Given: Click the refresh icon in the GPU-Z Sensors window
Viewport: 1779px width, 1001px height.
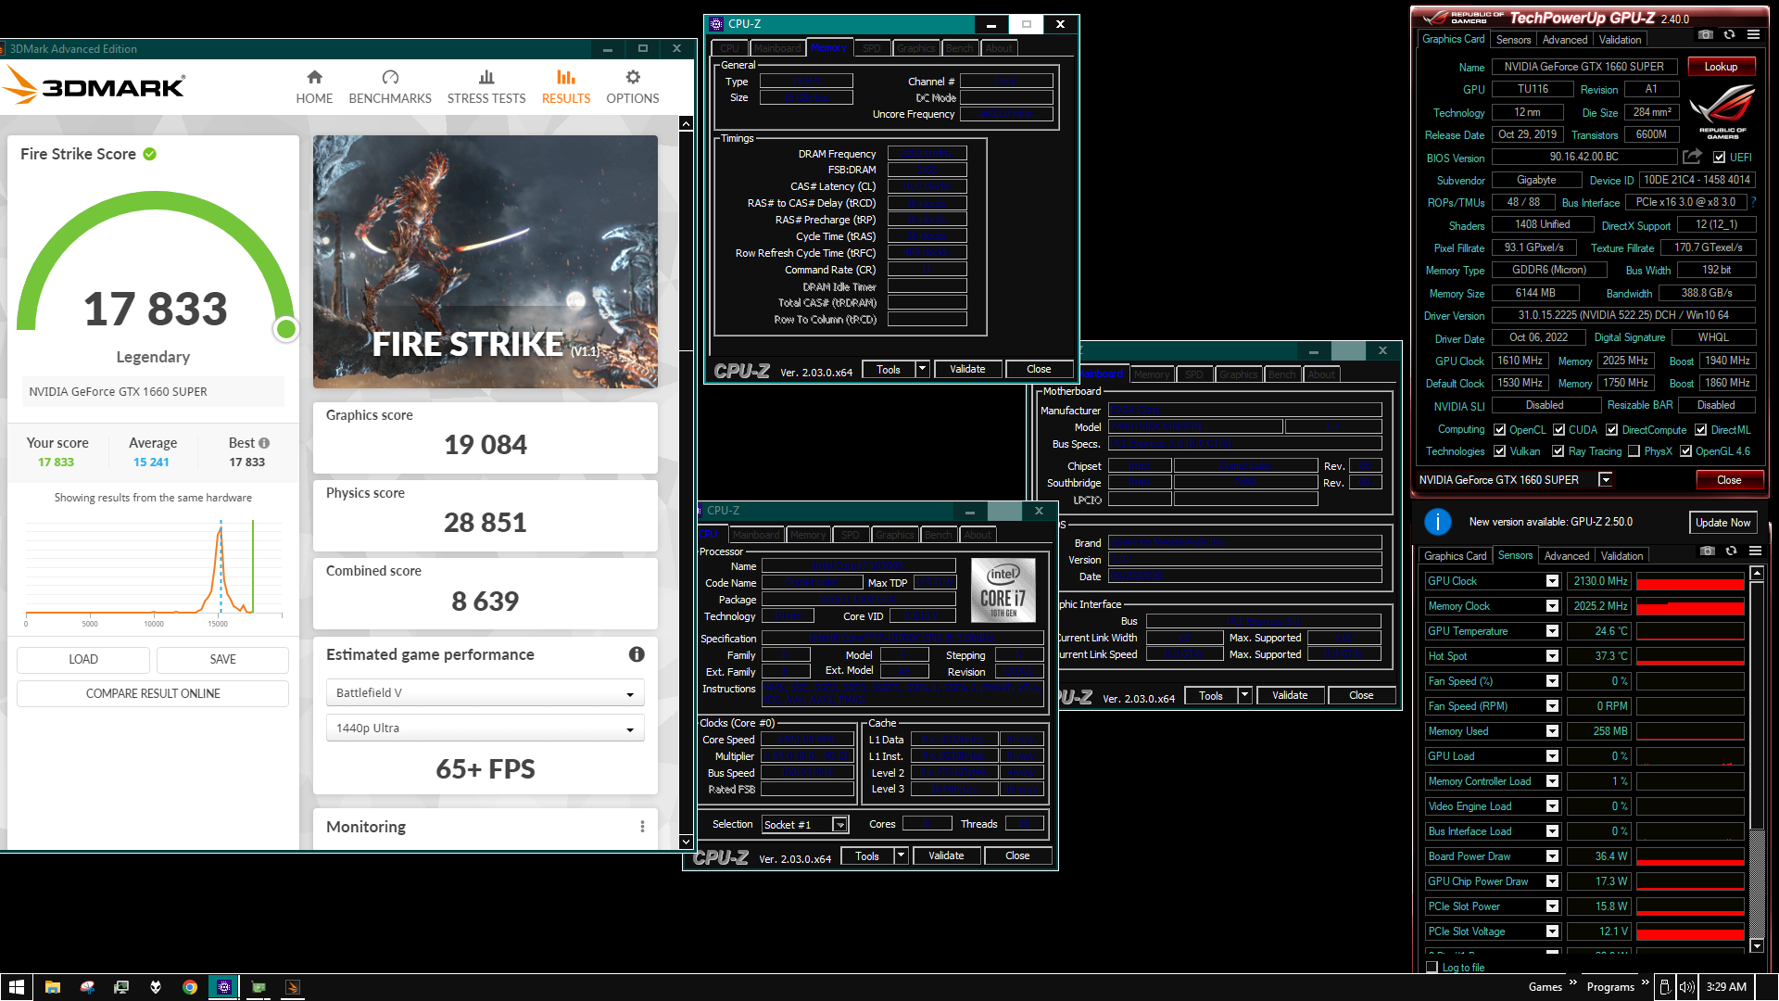Looking at the screenshot, I should pos(1731,551).
